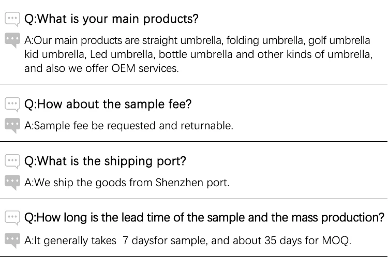
Task: Select the question "What is the shipping port?"
Action: coord(105,161)
